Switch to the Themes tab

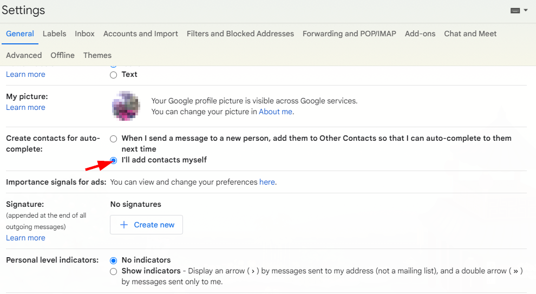[97, 55]
